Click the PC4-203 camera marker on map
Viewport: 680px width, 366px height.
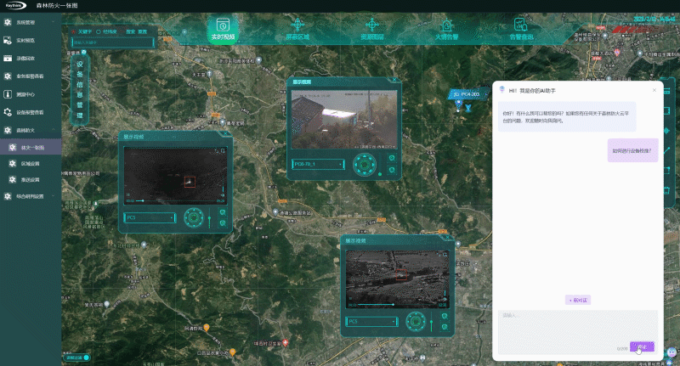[x=460, y=105]
